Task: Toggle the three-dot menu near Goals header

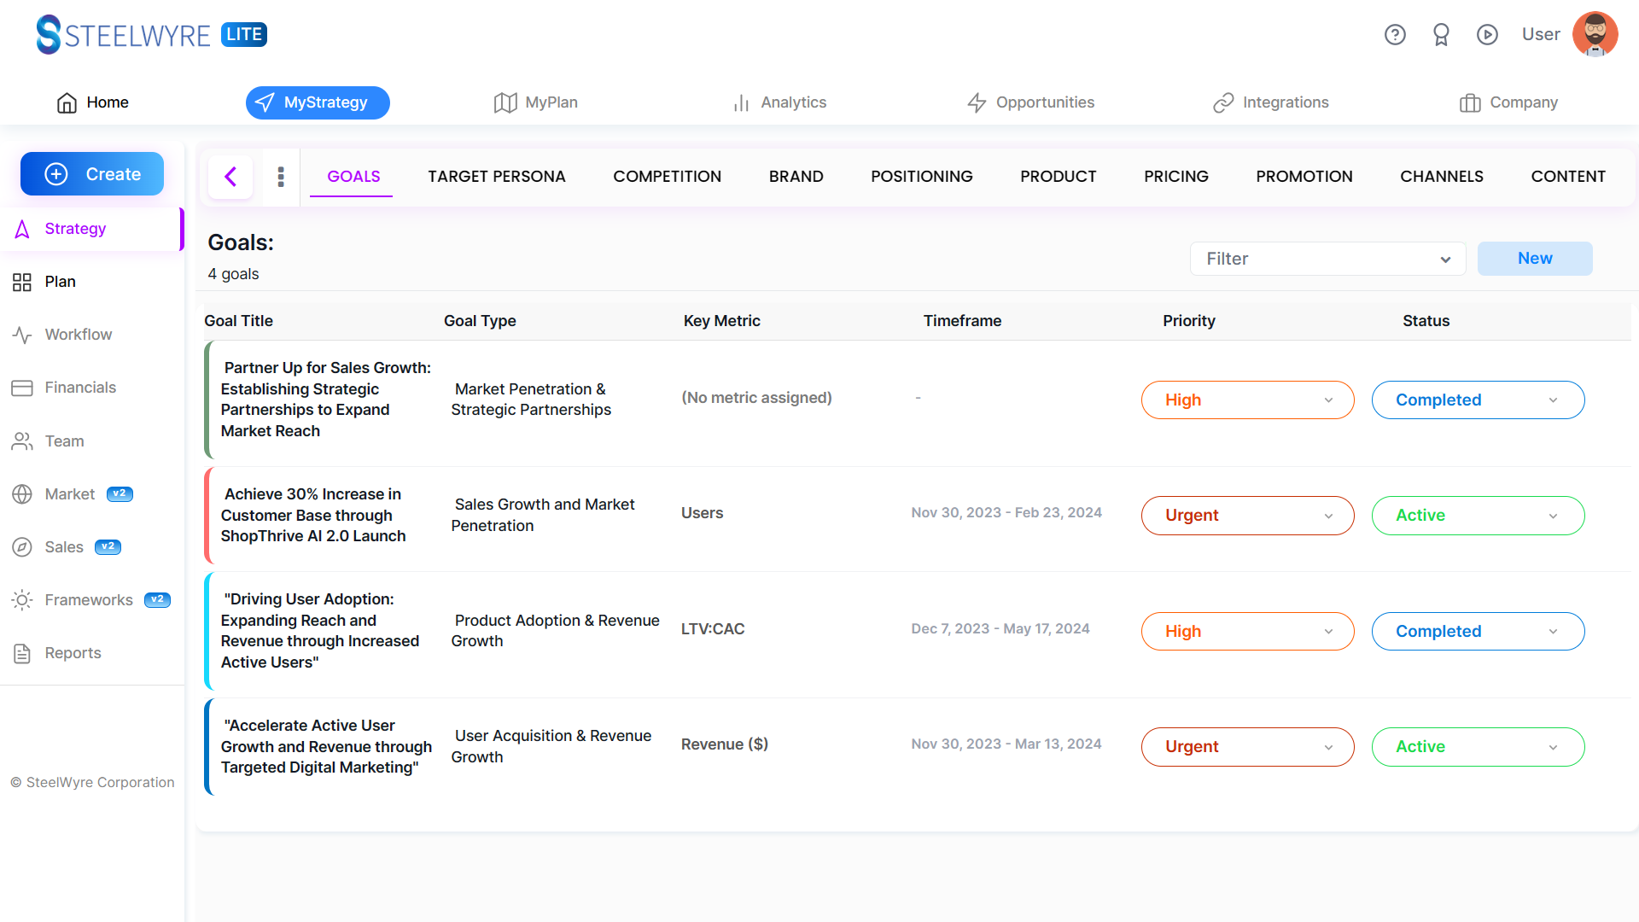Action: 280,176
